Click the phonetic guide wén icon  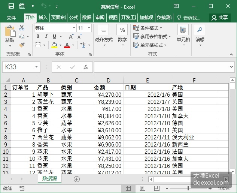pyautogui.click(x=83, y=45)
